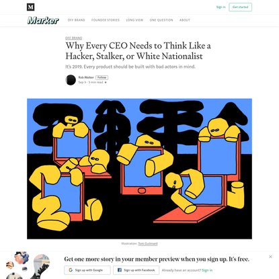Click the Medium M logo icon
Screen dimensions: 279x279
[30, 7]
